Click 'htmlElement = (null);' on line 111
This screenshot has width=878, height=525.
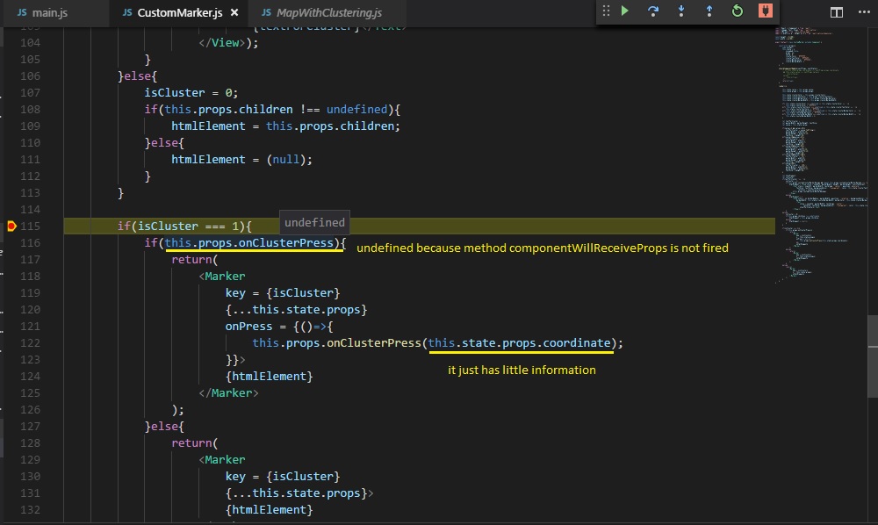pos(242,160)
